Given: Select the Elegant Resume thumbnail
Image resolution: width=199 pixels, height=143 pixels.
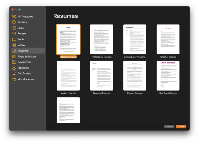Looking at the screenshot, I should [x=135, y=76].
